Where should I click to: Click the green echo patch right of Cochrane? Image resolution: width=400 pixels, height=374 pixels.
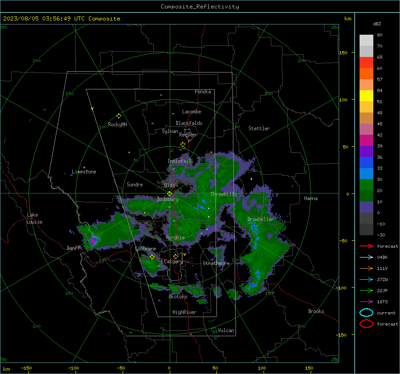pos(152,265)
